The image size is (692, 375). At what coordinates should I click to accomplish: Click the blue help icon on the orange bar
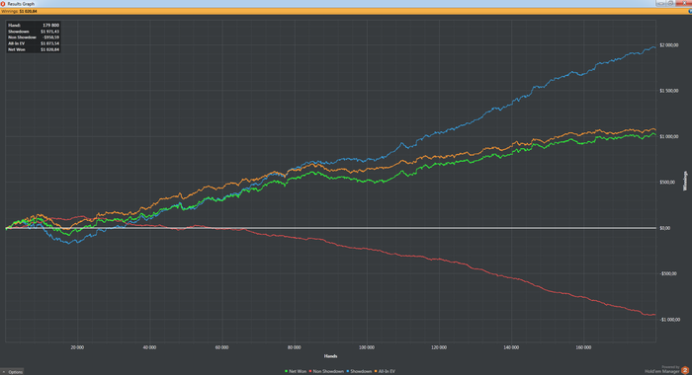coord(690,11)
